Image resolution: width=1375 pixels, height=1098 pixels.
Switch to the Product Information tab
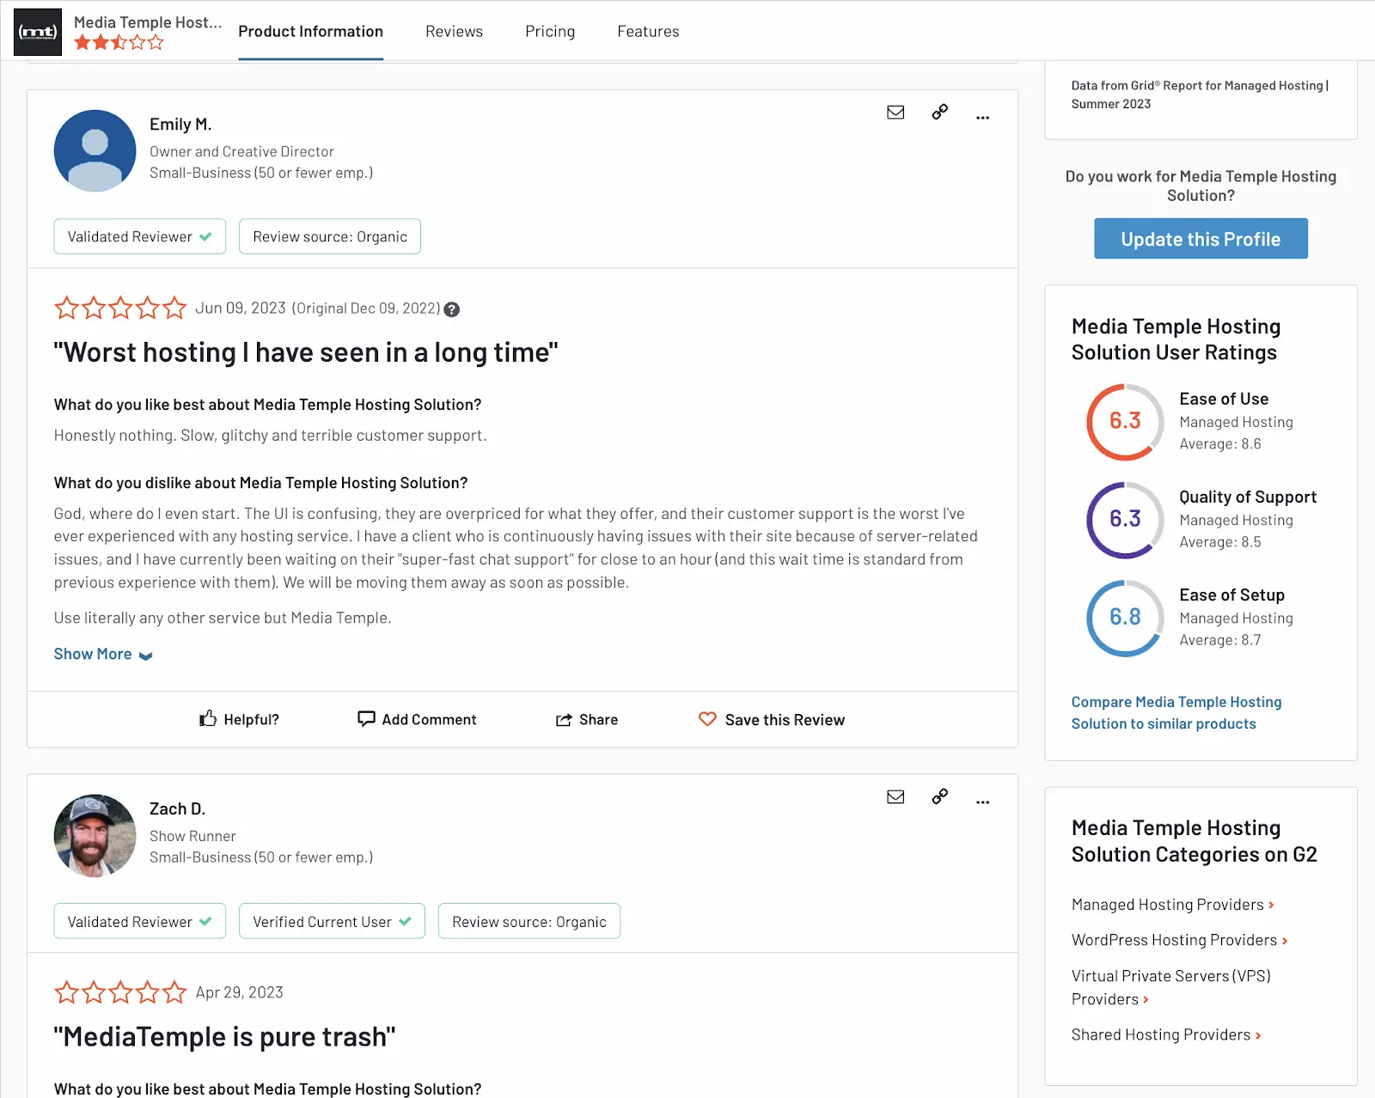pos(311,32)
